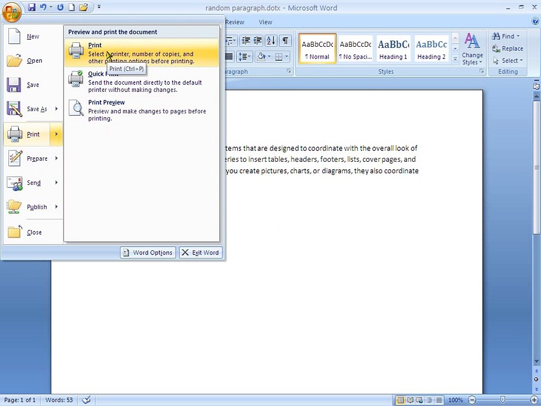Open Word Help question mark icon
Image resolution: width=541 pixels, height=406 pixels.
point(535,21)
